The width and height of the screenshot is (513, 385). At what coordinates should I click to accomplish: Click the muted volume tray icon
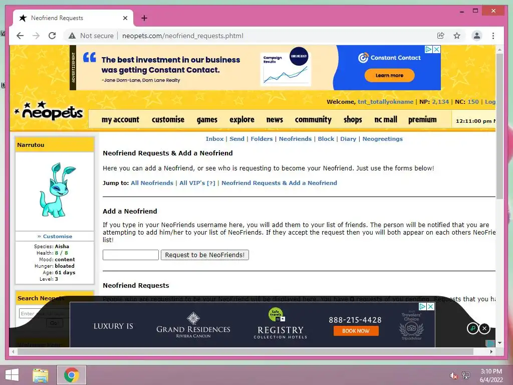coord(453,375)
